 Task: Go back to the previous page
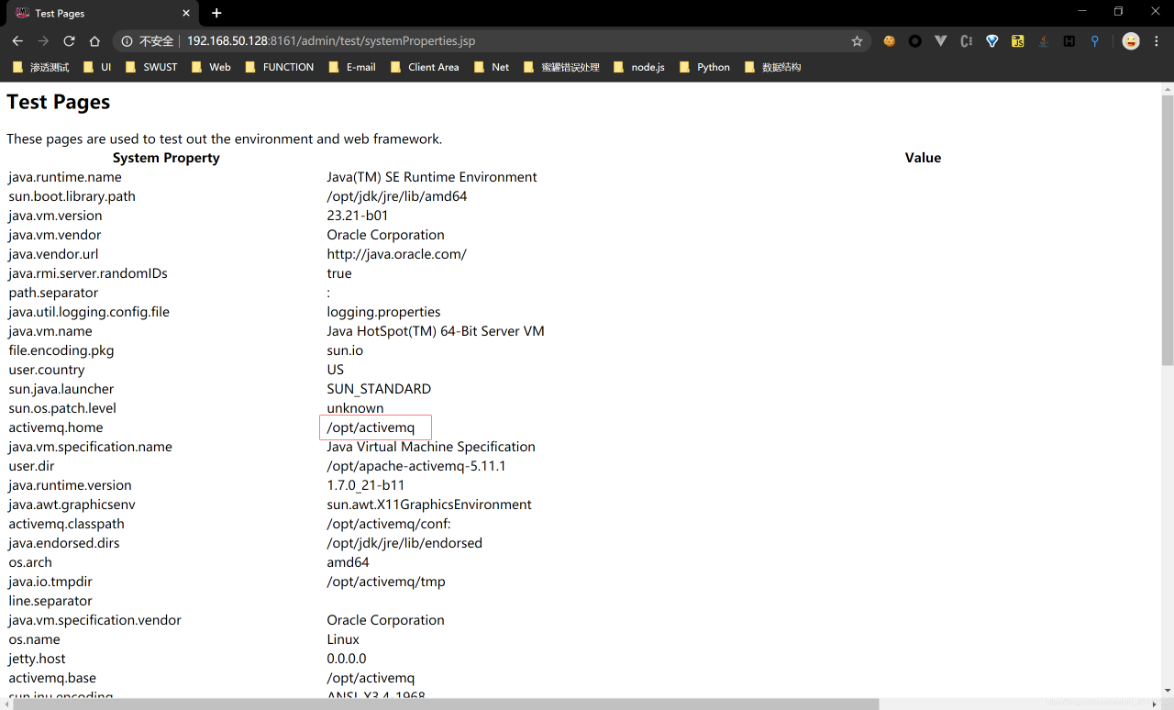[x=17, y=41]
